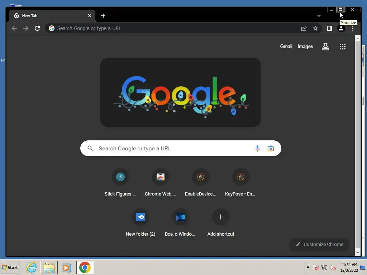Open Action Center flag icon
Image resolution: width=367 pixels, height=275 pixels.
(315, 267)
